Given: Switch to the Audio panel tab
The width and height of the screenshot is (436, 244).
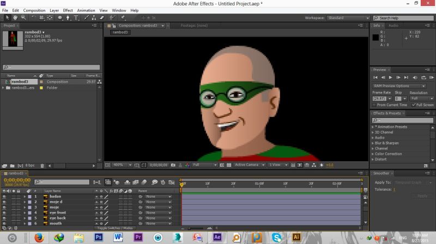Looking at the screenshot, I should (x=393, y=25).
